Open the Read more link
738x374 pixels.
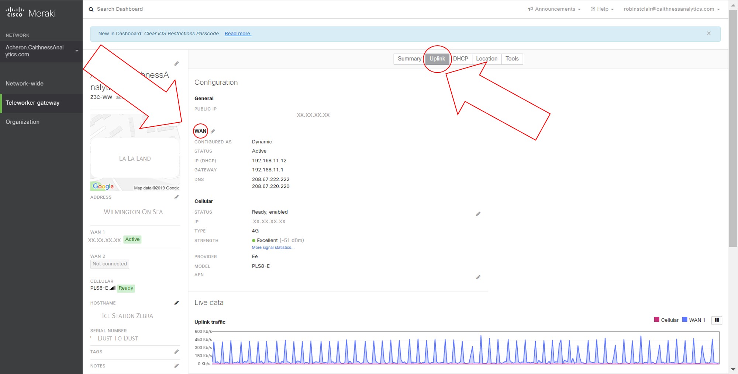tap(238, 34)
